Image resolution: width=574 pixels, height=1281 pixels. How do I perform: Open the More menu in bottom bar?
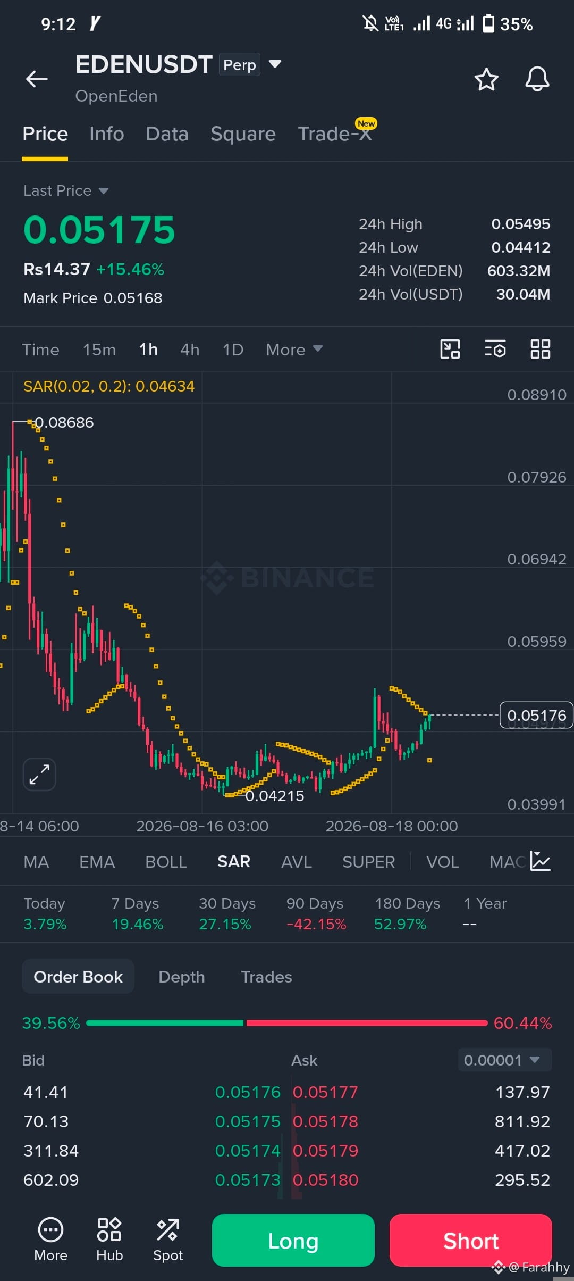coord(50,1240)
